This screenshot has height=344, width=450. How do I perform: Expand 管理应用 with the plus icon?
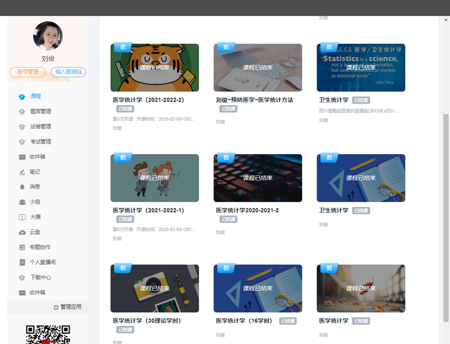click(56, 308)
